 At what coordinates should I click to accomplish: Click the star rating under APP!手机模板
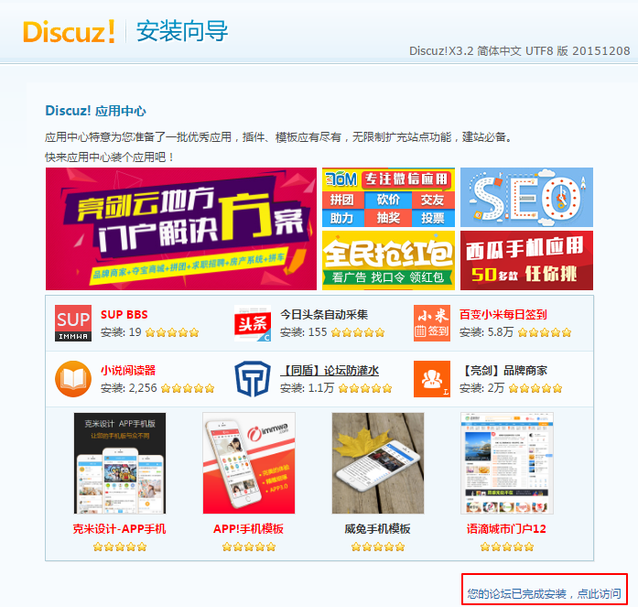249,547
